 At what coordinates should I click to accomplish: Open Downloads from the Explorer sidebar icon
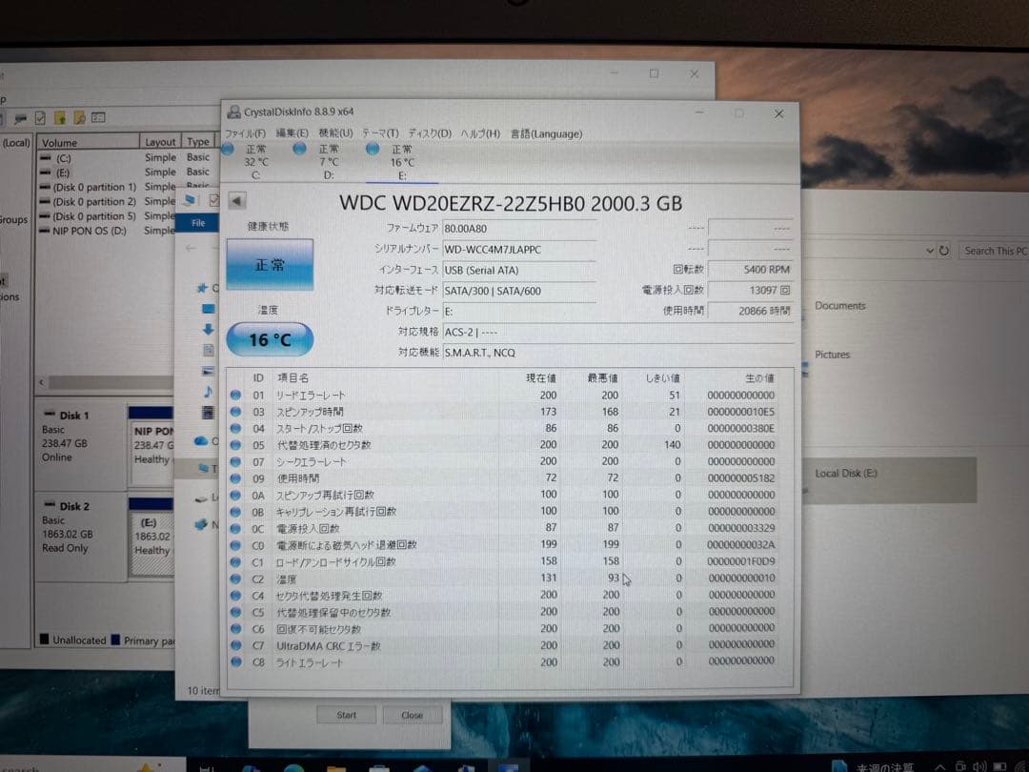pyautogui.click(x=208, y=327)
